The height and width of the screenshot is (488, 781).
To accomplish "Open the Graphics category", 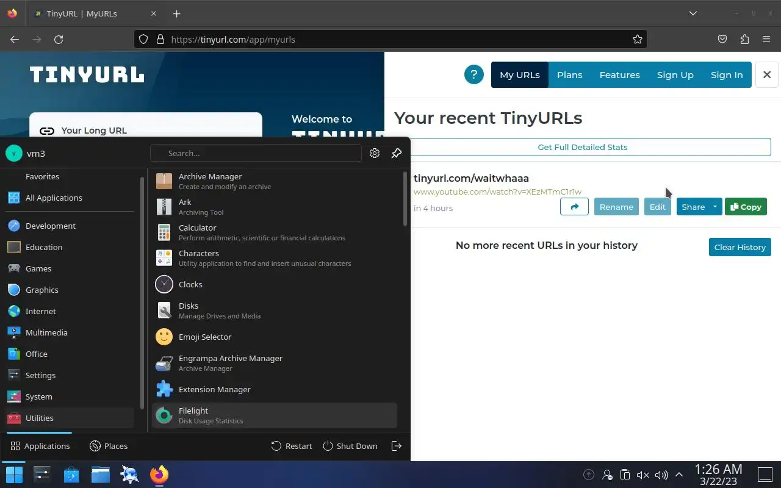I will pos(70,290).
